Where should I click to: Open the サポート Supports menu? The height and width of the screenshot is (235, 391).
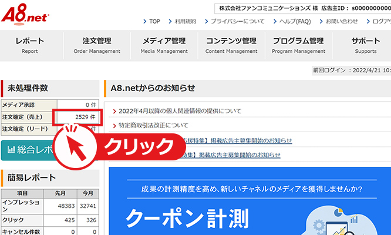[366, 45]
